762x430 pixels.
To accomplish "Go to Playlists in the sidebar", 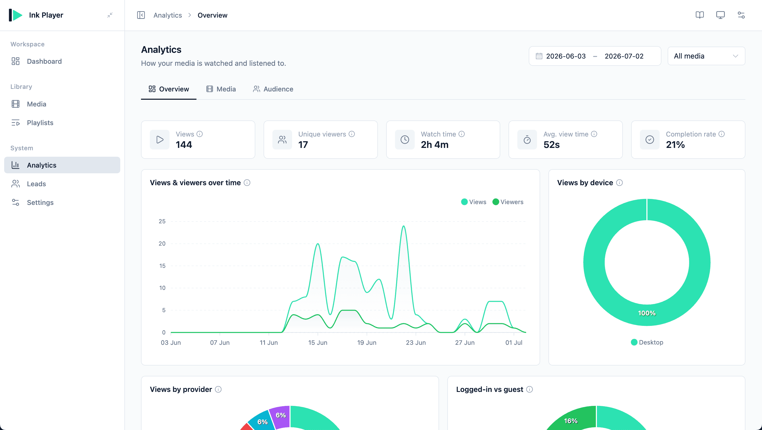I will pyautogui.click(x=62, y=123).
